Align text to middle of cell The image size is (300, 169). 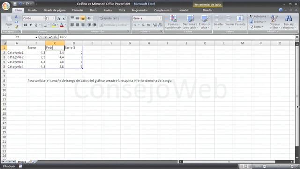[77, 18]
